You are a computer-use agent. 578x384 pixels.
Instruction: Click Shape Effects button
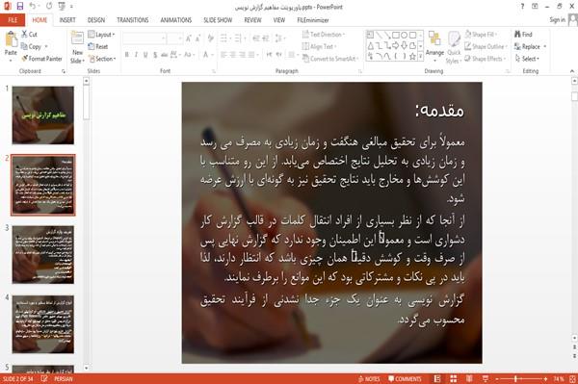pos(485,59)
